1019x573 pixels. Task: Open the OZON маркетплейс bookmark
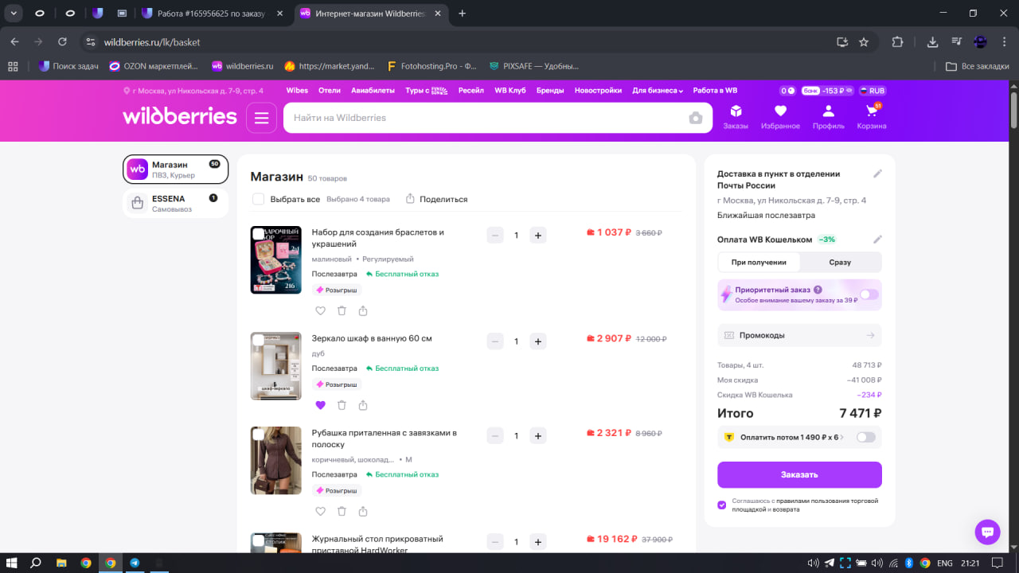coord(155,66)
